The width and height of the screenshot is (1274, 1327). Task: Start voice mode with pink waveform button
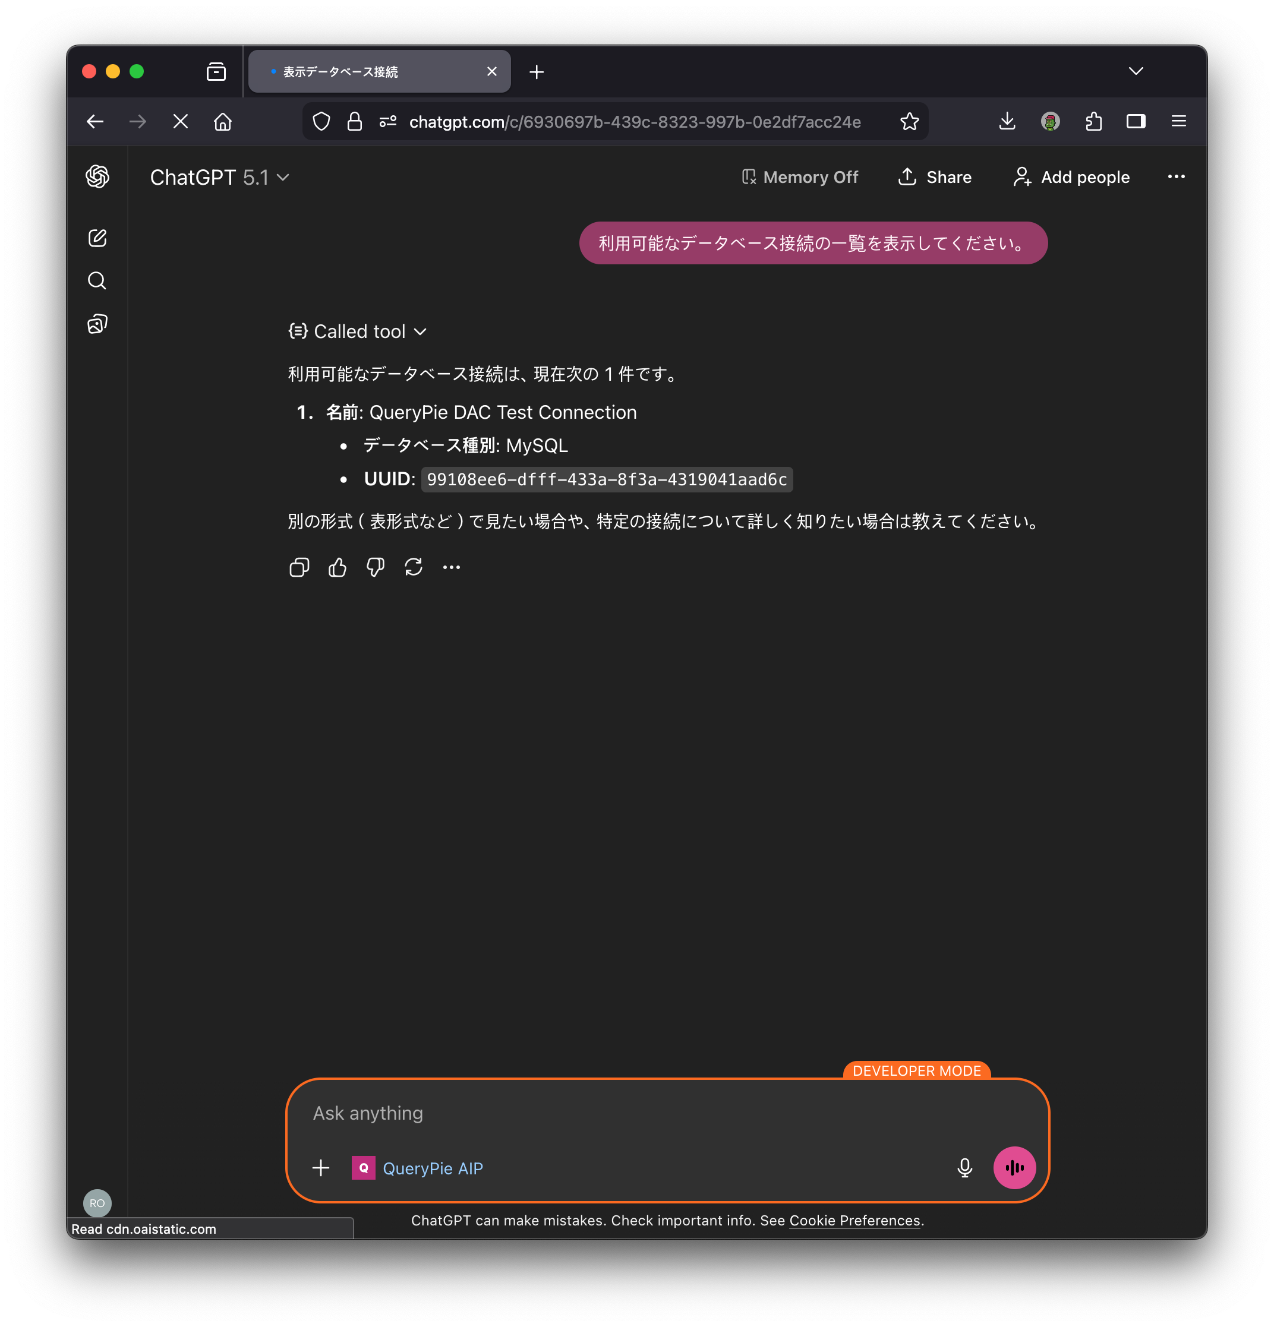coord(1014,1168)
